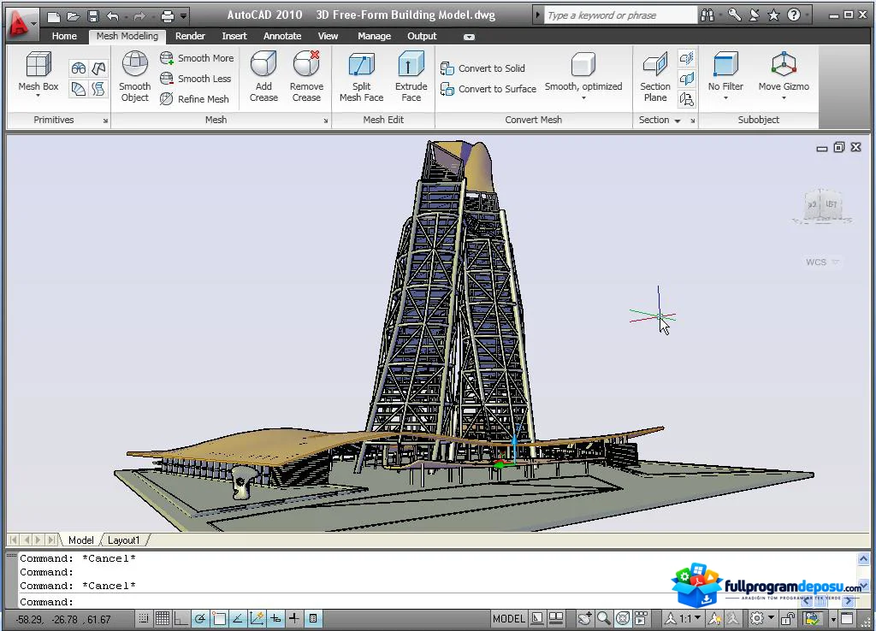Switch to the Render ribbon tab
The image size is (876, 631).
coord(190,36)
